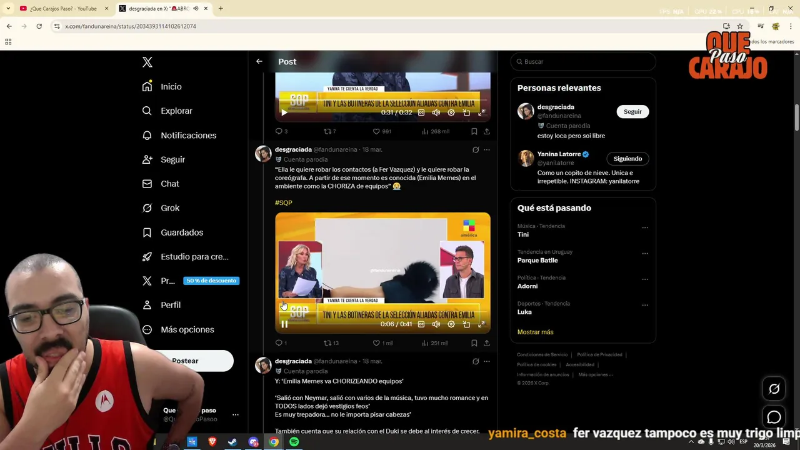Open Grok in the sidebar

coord(160,208)
